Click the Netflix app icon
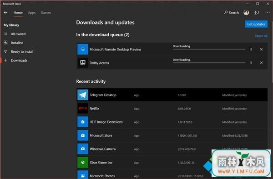 tap(83, 108)
